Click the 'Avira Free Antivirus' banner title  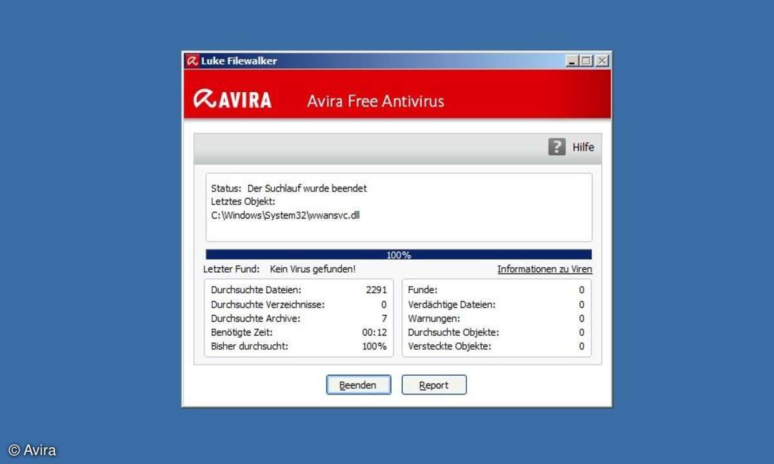click(x=375, y=101)
